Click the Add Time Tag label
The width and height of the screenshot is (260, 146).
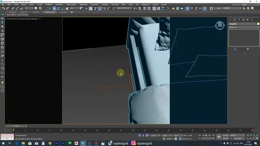pos(186,139)
